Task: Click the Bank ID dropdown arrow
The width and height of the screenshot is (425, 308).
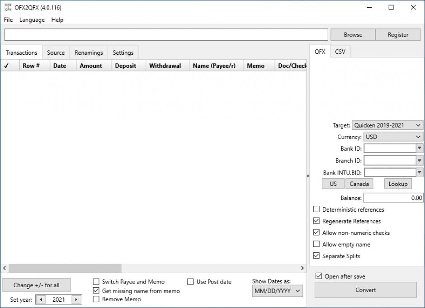Action: (420, 148)
